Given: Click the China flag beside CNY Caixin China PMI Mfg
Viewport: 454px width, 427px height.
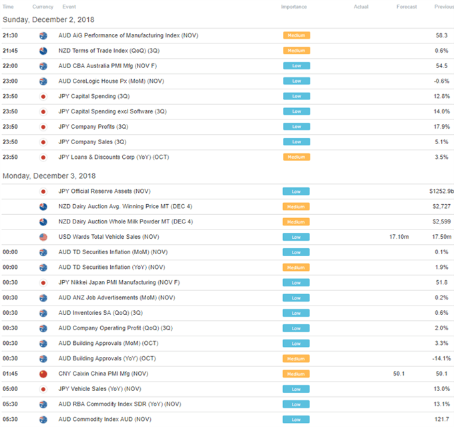Looking at the screenshot, I should click(x=43, y=374).
